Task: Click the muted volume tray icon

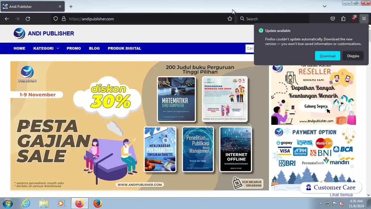Action: (342, 203)
